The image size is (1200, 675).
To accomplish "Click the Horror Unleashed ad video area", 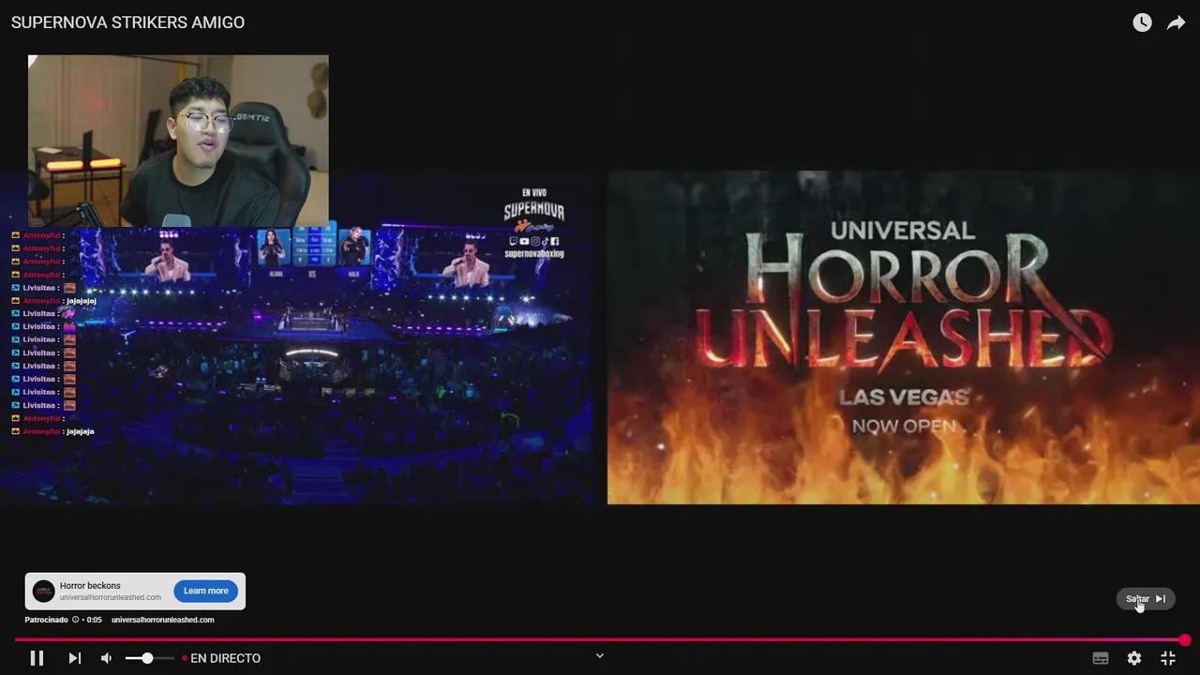I will [x=903, y=337].
